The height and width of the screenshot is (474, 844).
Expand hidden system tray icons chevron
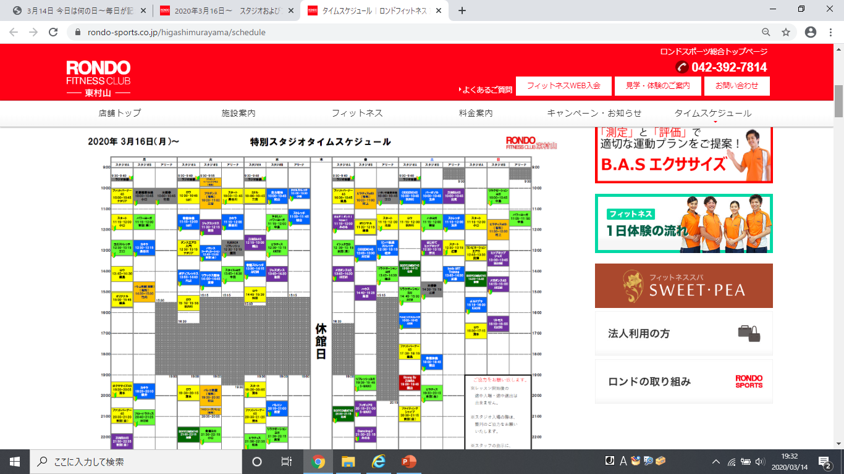click(716, 462)
